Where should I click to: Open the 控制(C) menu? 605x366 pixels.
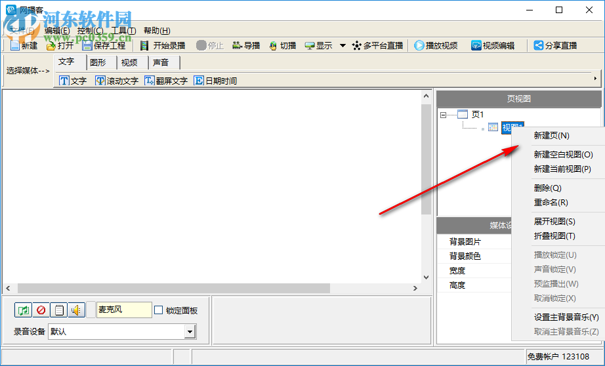coord(91,30)
